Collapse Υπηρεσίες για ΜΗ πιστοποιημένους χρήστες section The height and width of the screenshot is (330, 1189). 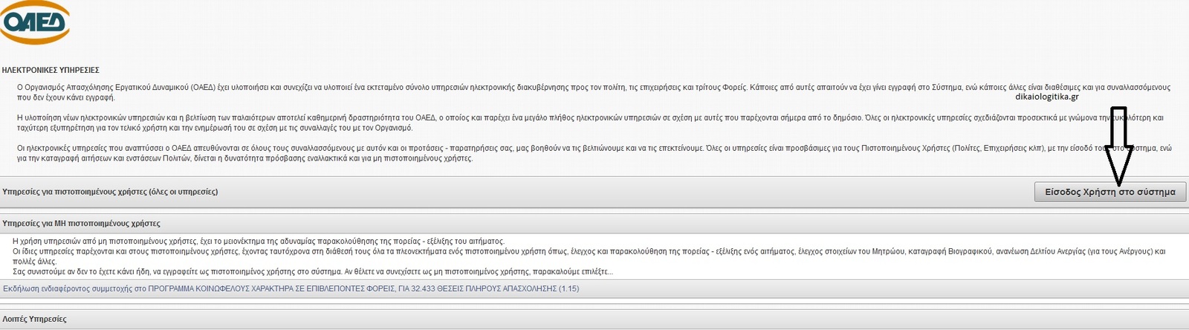point(81,223)
